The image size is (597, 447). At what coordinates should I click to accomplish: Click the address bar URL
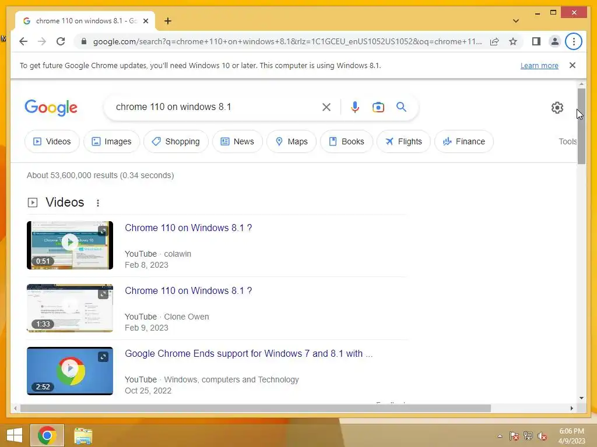click(287, 41)
